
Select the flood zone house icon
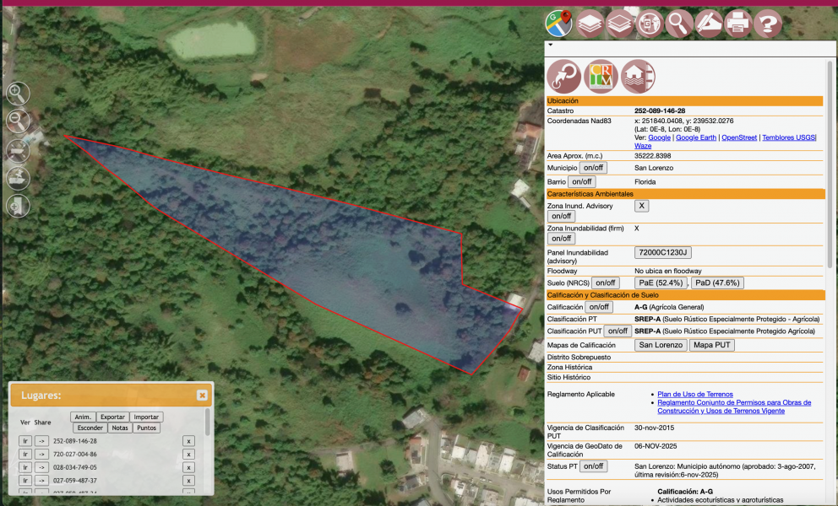point(638,76)
